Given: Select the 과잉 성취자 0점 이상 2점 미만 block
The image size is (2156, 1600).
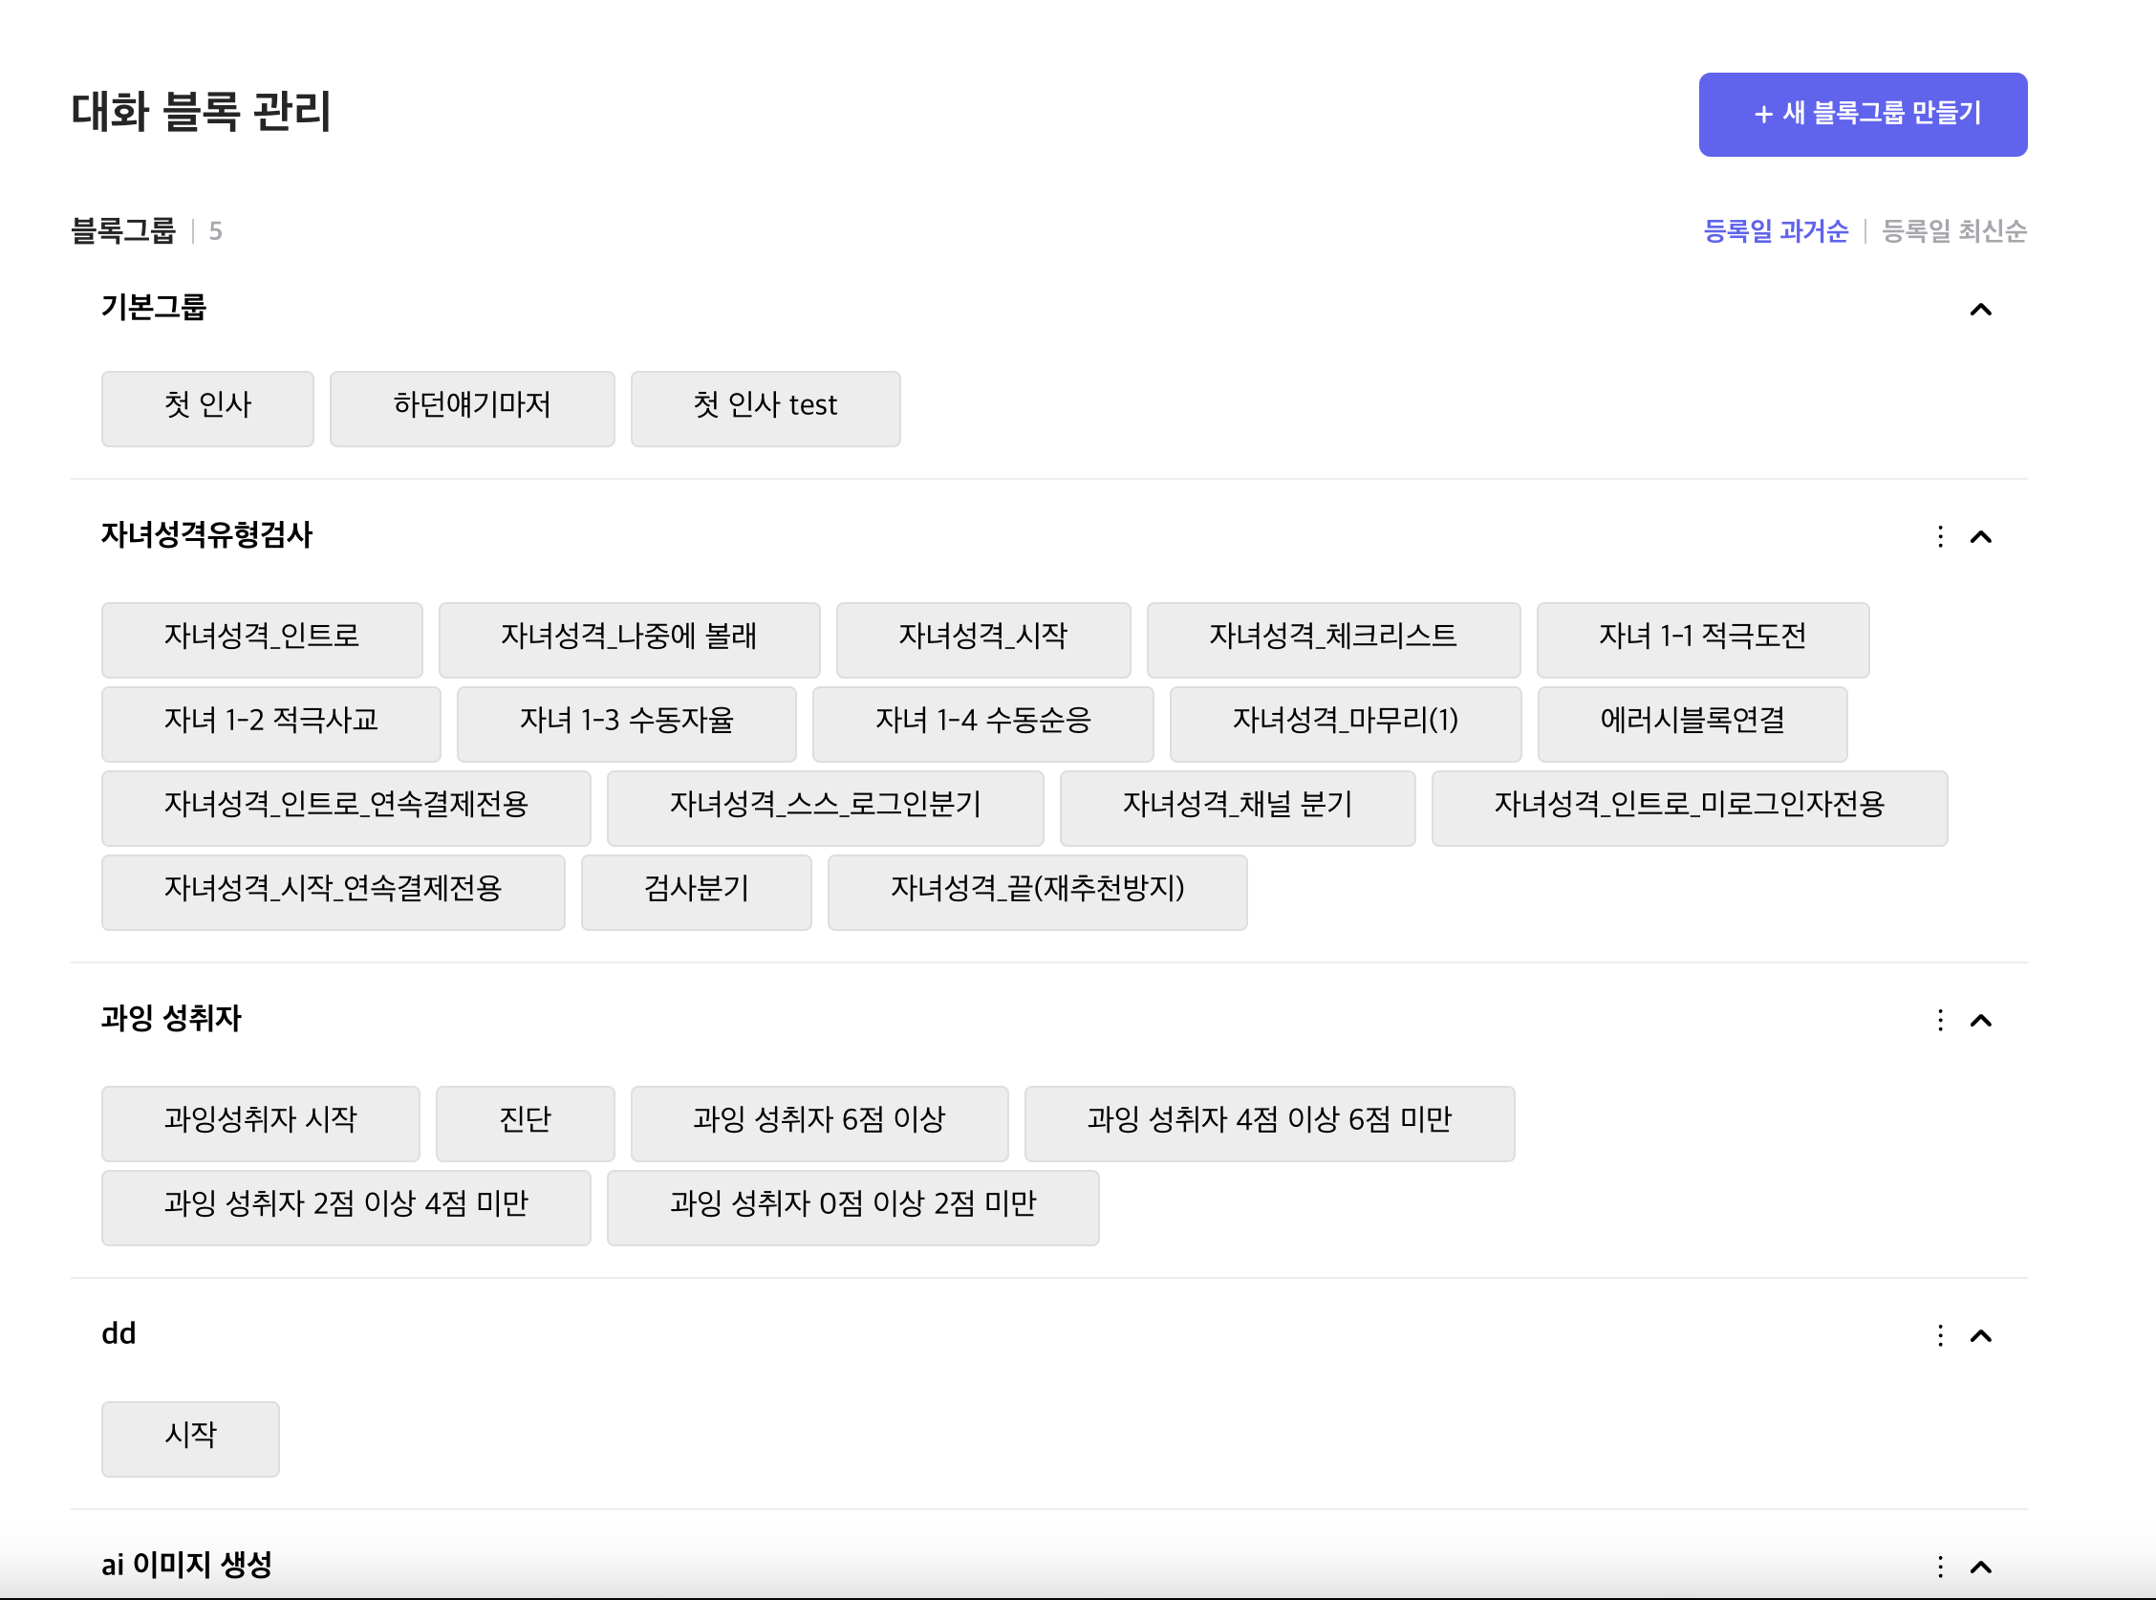Looking at the screenshot, I should pos(852,1207).
